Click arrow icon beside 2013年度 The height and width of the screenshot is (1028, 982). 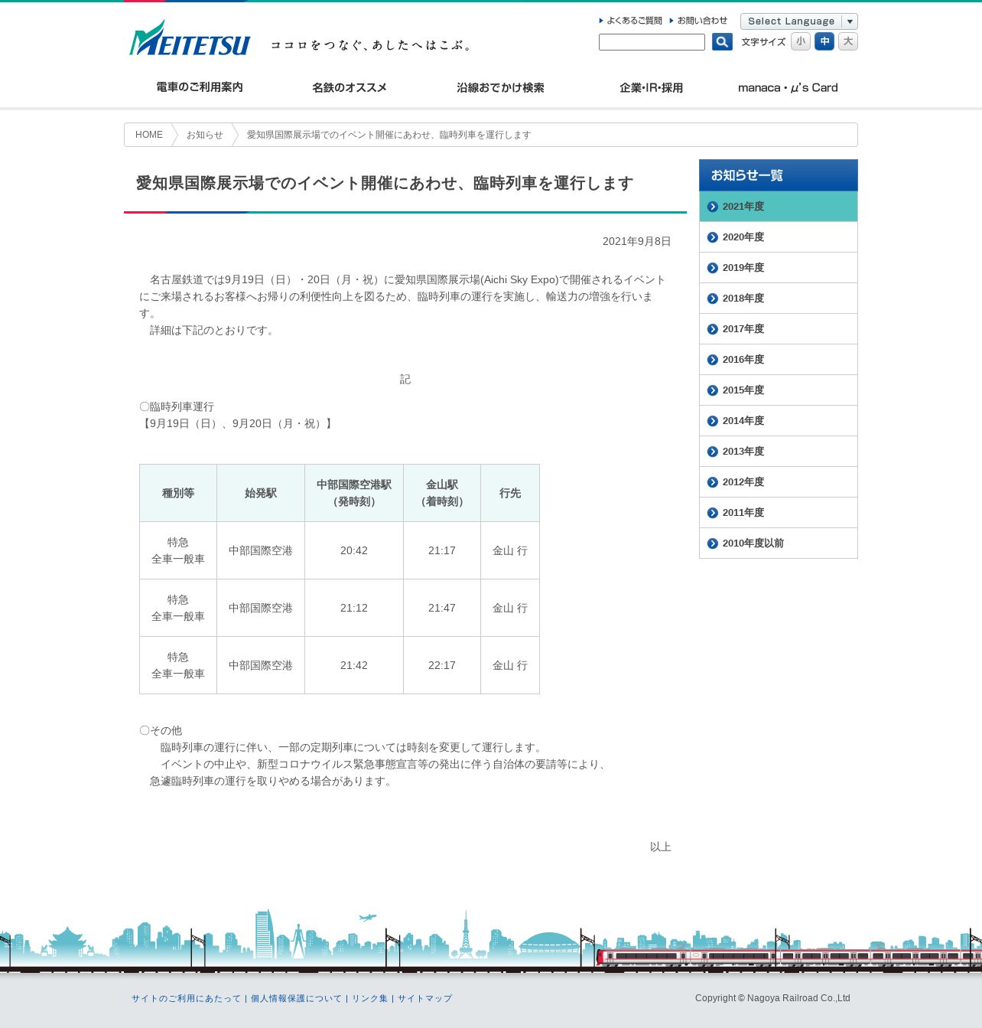click(713, 452)
